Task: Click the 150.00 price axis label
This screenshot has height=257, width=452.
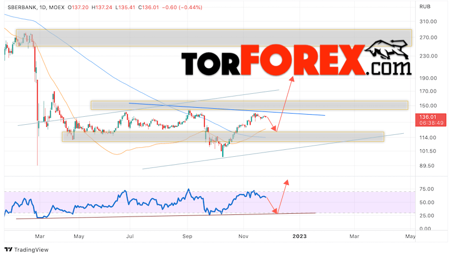Action: click(428, 106)
